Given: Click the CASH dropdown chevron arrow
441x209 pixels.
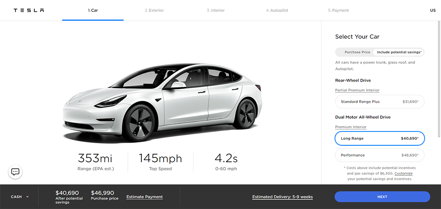Looking at the screenshot, I should tap(27, 197).
